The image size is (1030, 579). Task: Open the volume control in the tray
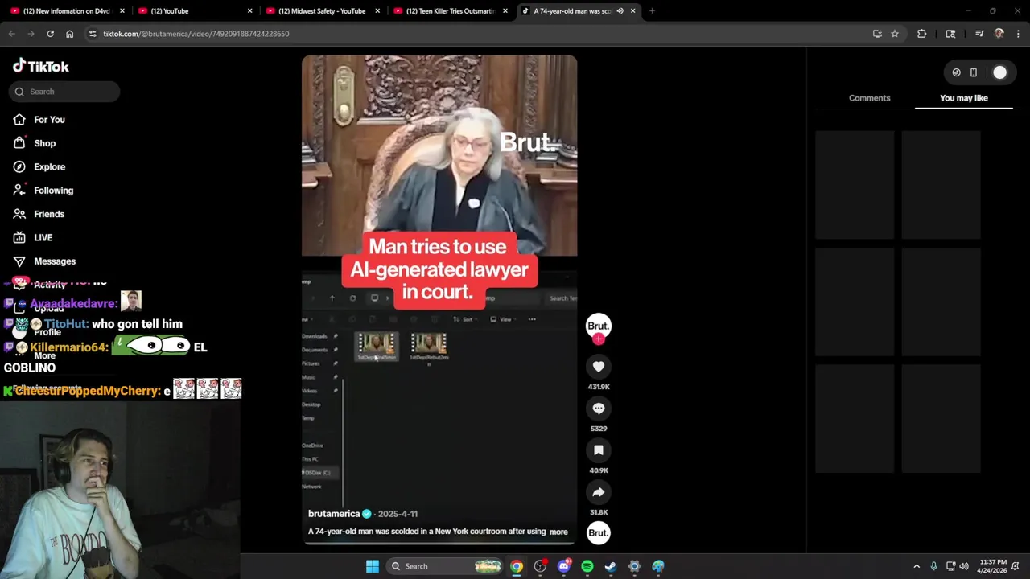964,566
